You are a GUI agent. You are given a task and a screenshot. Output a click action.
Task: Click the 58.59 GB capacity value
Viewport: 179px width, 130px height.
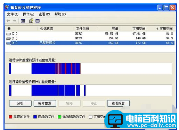(112, 34)
